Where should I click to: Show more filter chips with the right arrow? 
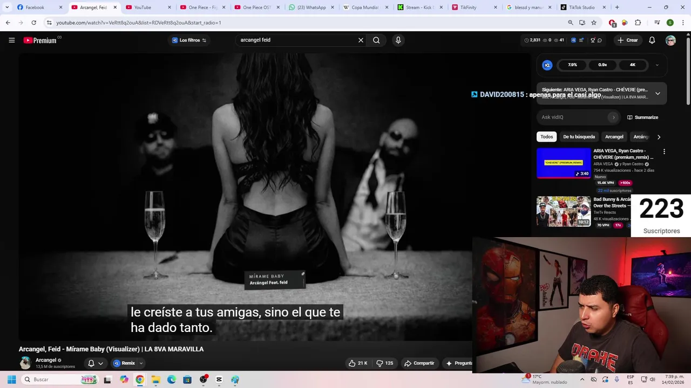[x=659, y=137]
